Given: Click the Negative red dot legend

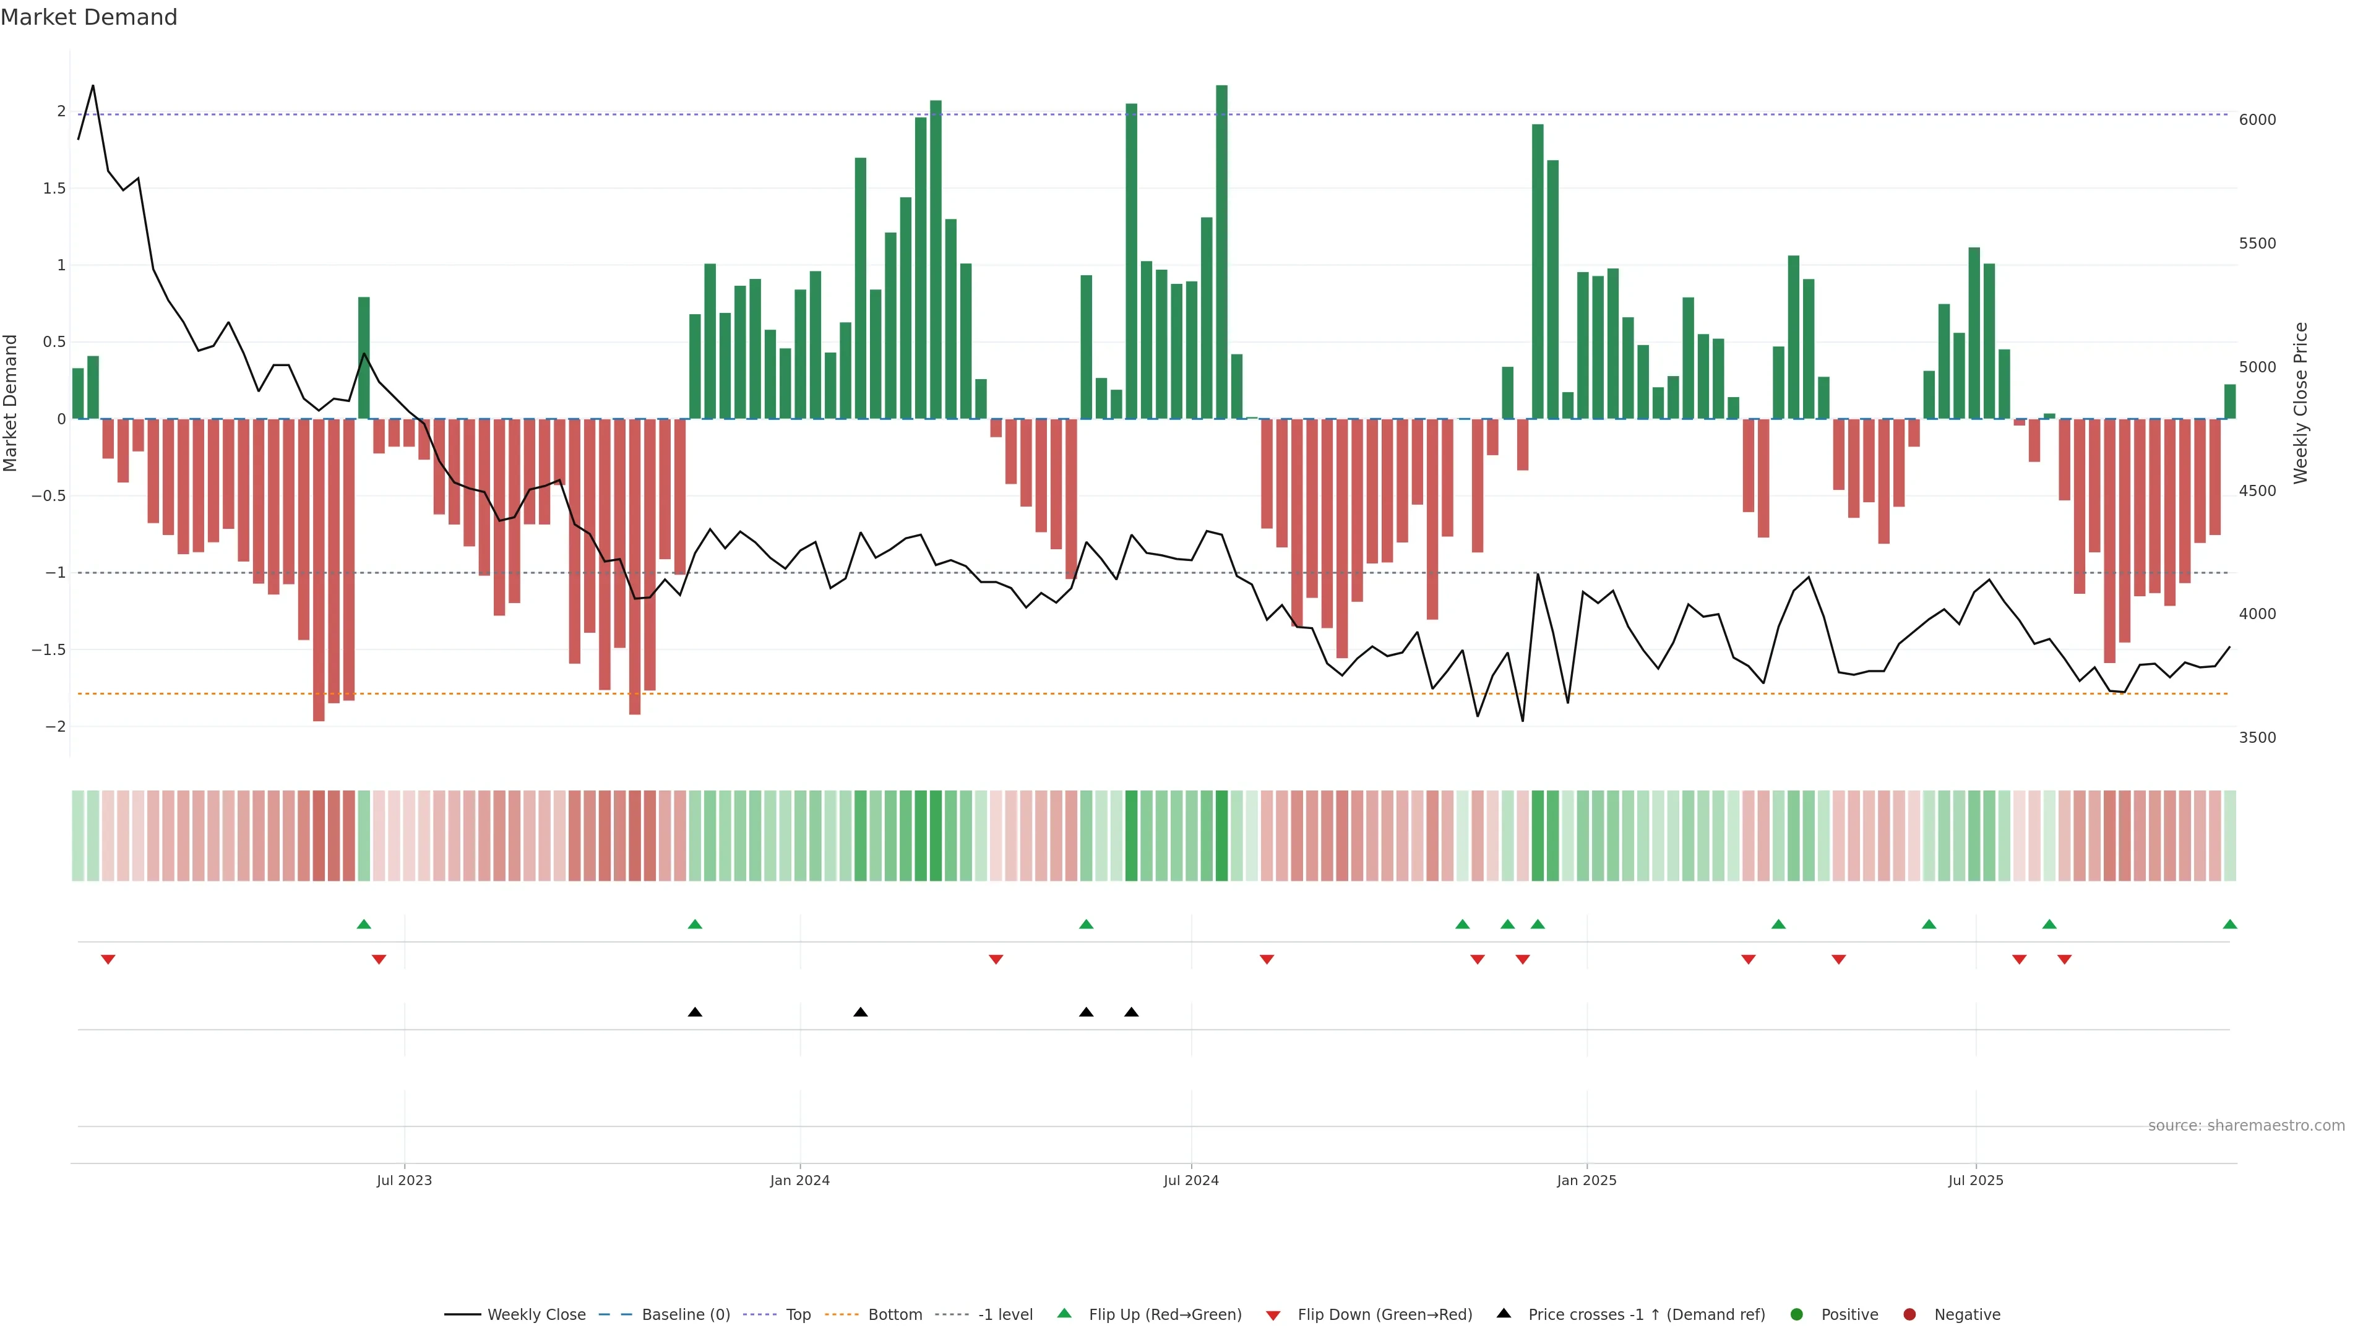Looking at the screenshot, I should point(1909,1315).
